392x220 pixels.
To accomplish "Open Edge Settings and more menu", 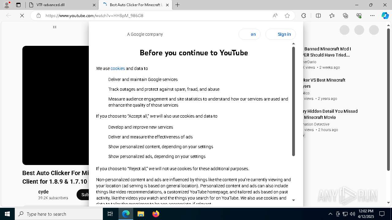I will coord(372,16).
